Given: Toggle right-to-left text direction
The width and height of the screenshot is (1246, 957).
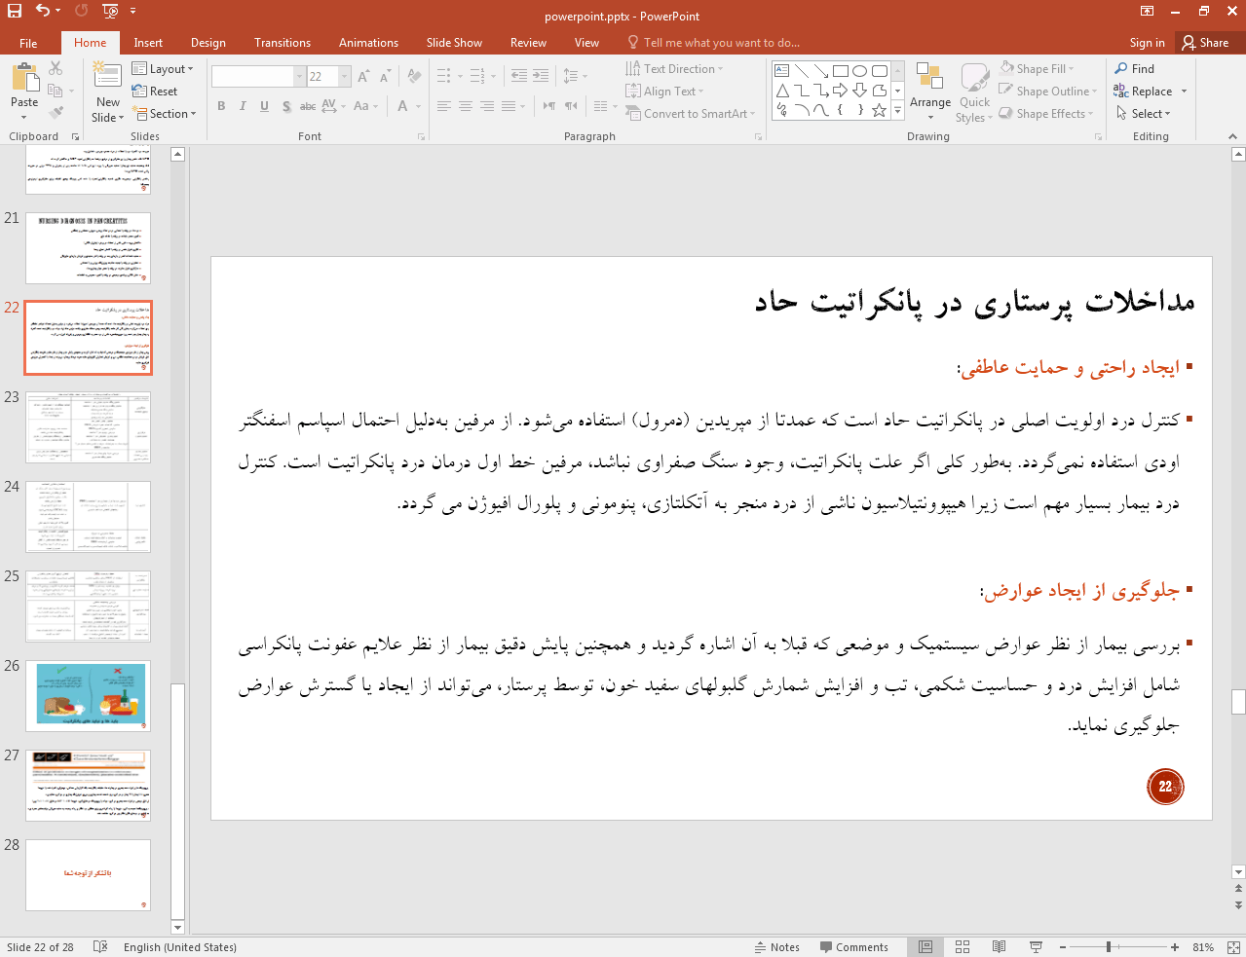Looking at the screenshot, I should [571, 106].
